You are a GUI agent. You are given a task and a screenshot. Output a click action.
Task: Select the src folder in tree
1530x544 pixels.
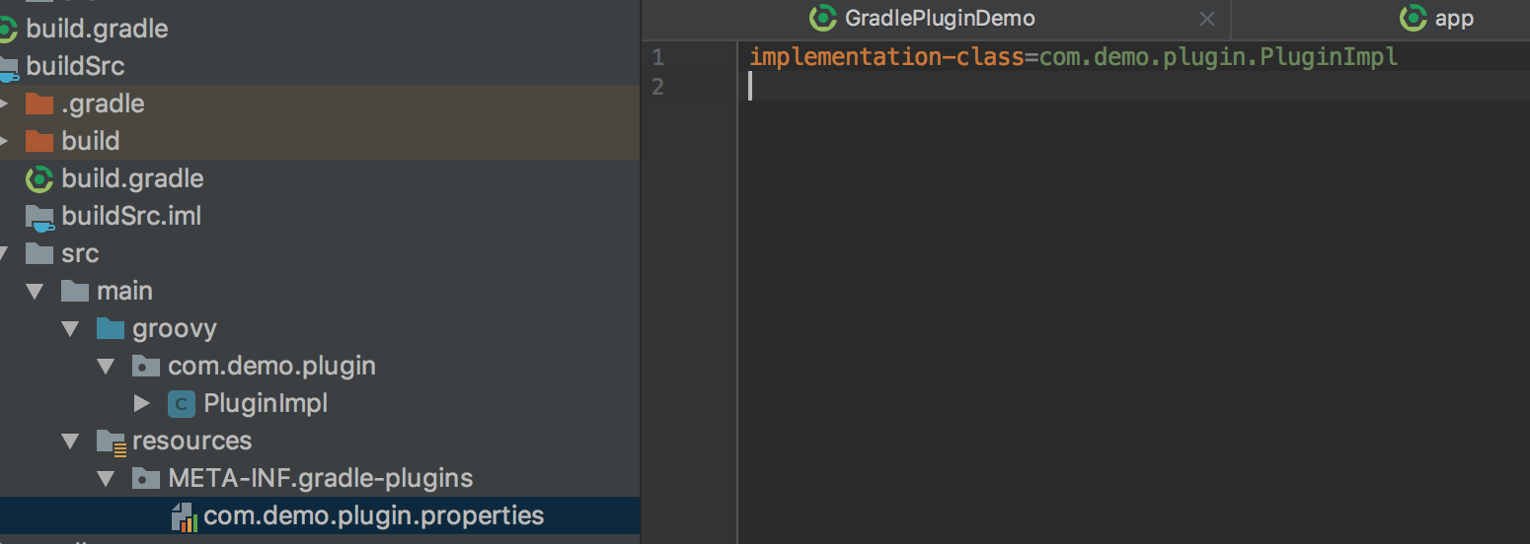tap(79, 253)
